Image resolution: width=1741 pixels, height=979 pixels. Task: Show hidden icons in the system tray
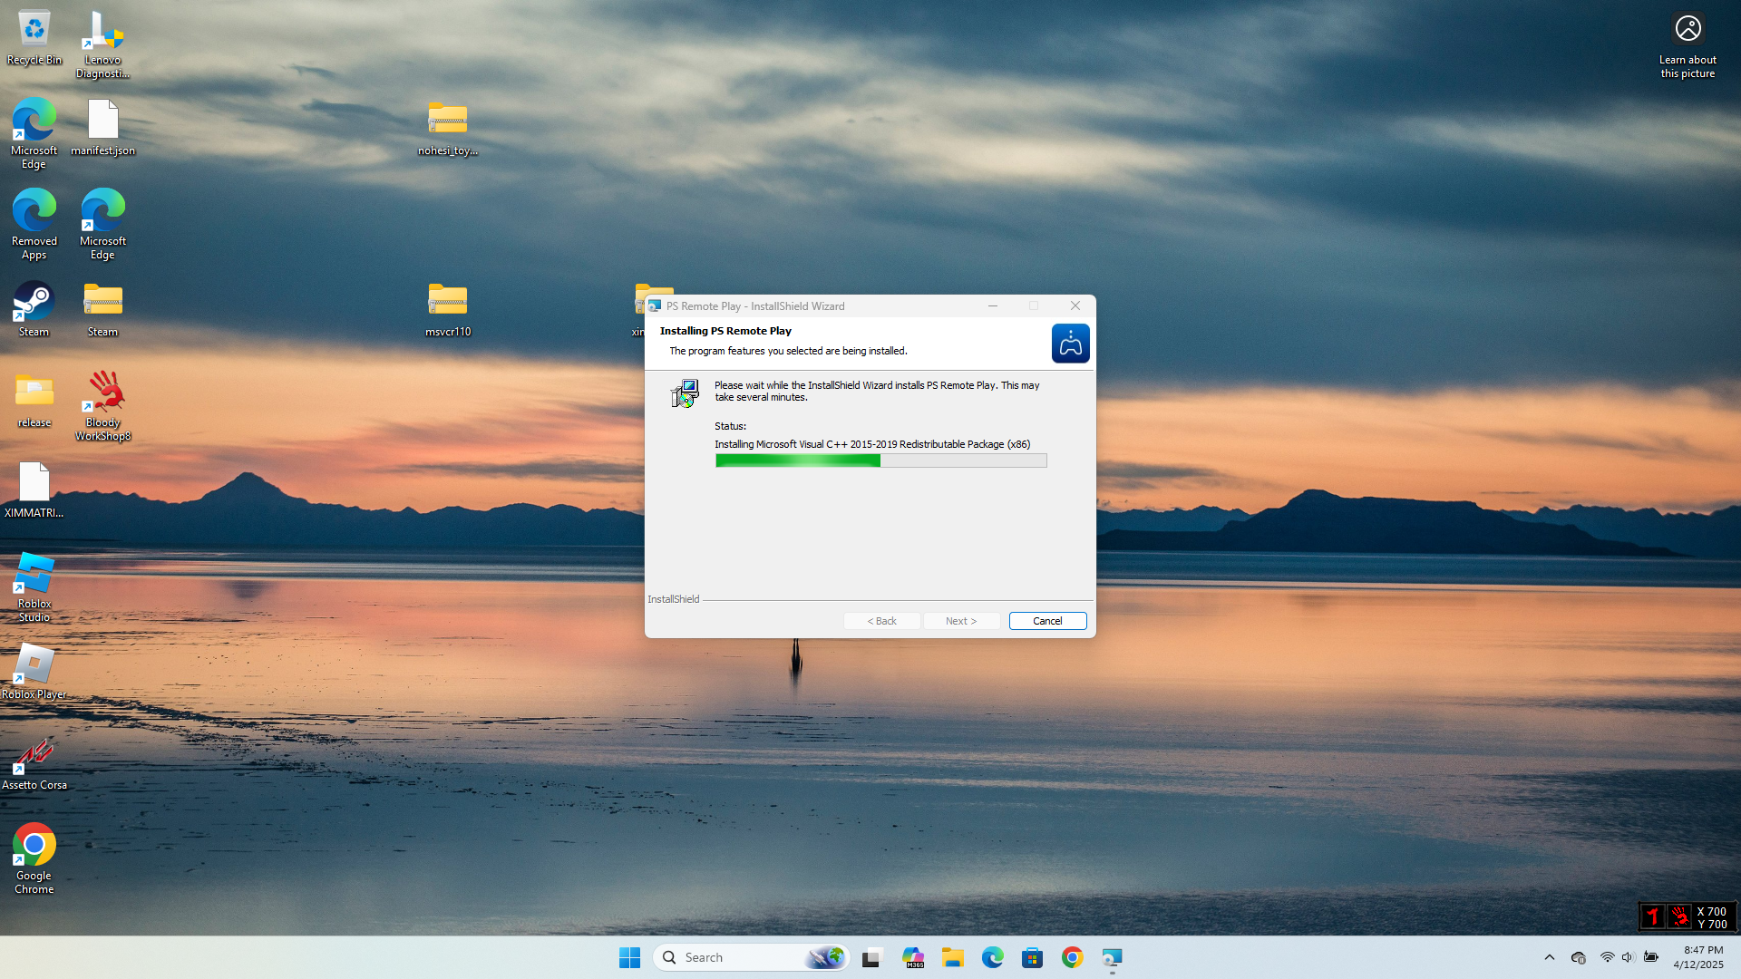point(1550,957)
